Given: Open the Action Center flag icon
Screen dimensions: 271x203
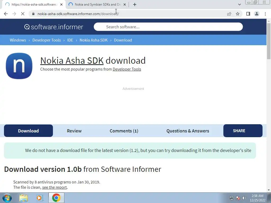Looking at the screenshot, I should 238,198.
